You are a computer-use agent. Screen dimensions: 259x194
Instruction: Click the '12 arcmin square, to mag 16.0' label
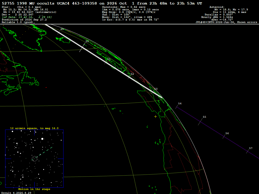click(x=34, y=128)
